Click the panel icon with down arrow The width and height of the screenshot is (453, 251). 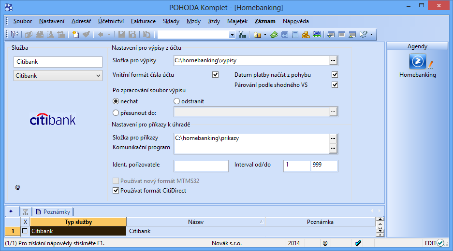pos(331,35)
